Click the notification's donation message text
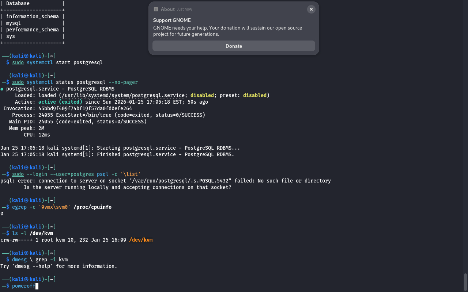 tap(227, 31)
